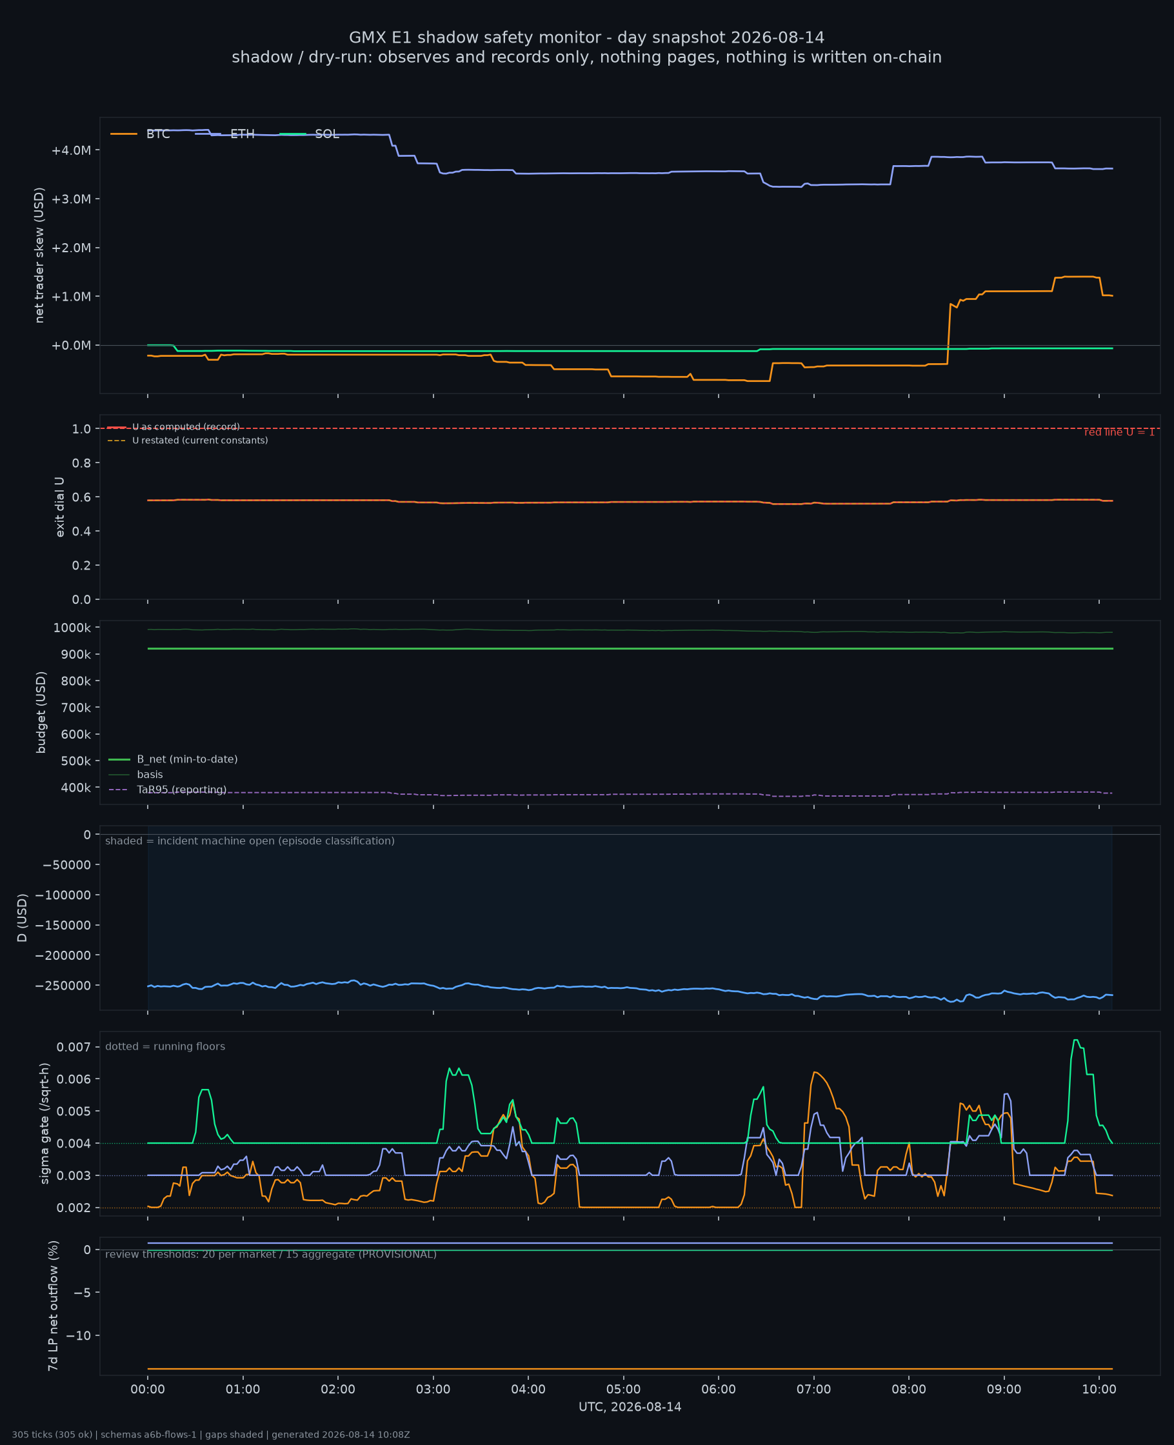The height and width of the screenshot is (1445, 1174).
Task: Select legend entry 'B_net (min-to-date)'
Action: [187, 759]
